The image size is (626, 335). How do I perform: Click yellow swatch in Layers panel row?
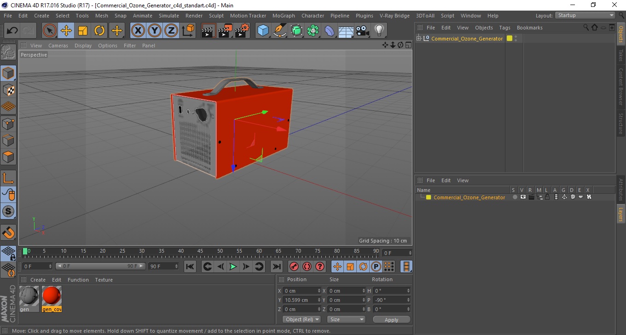[x=429, y=197]
